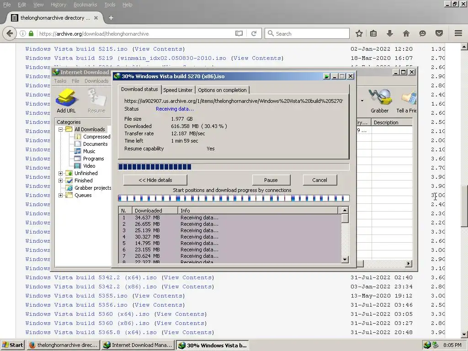468x351 pixels.
Task: Open Windows Vista build 5215.iso link
Action: [76, 49]
